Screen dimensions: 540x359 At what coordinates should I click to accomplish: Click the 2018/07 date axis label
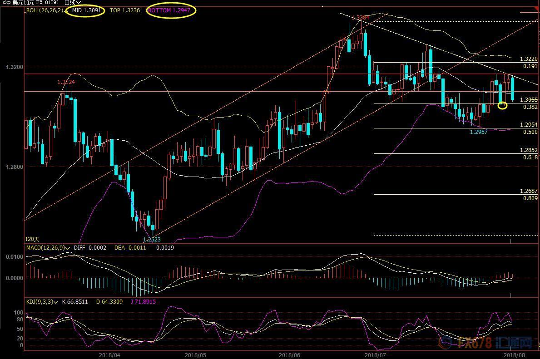pyautogui.click(x=375, y=355)
